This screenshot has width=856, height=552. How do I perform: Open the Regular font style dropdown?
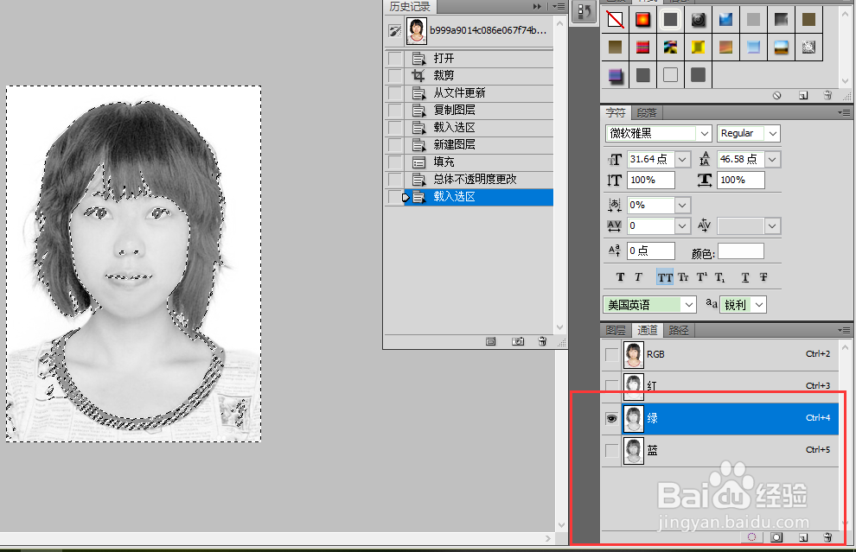click(x=772, y=134)
